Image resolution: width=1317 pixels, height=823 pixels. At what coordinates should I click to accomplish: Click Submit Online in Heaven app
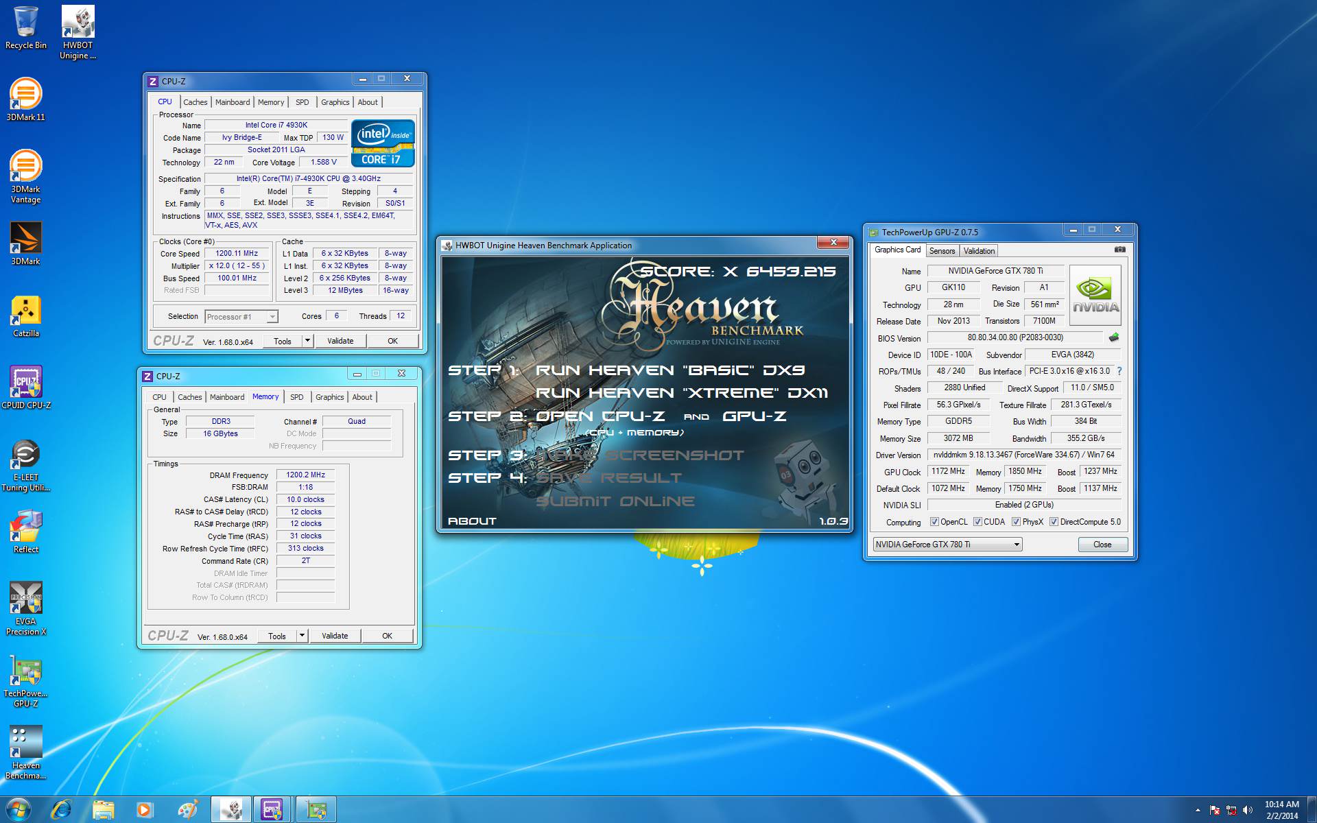pyautogui.click(x=615, y=501)
